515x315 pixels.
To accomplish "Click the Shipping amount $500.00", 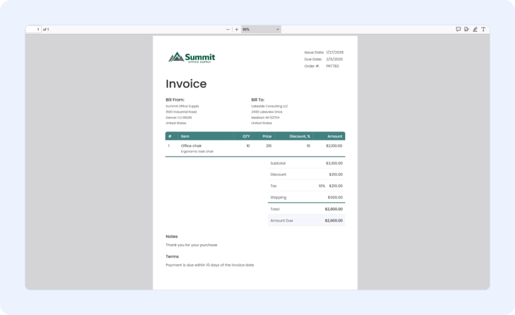I will (x=334, y=197).
